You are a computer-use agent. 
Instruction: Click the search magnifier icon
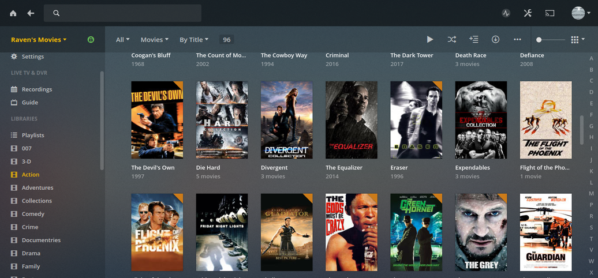click(x=57, y=13)
